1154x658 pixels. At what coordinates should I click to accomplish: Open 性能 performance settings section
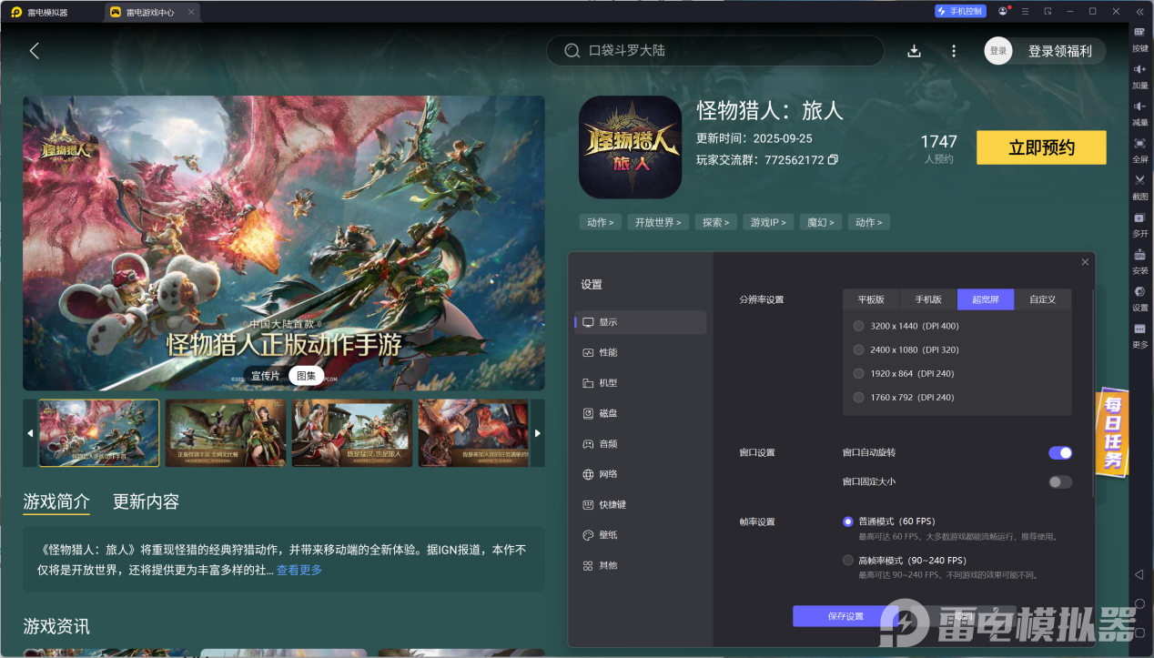[x=641, y=352]
